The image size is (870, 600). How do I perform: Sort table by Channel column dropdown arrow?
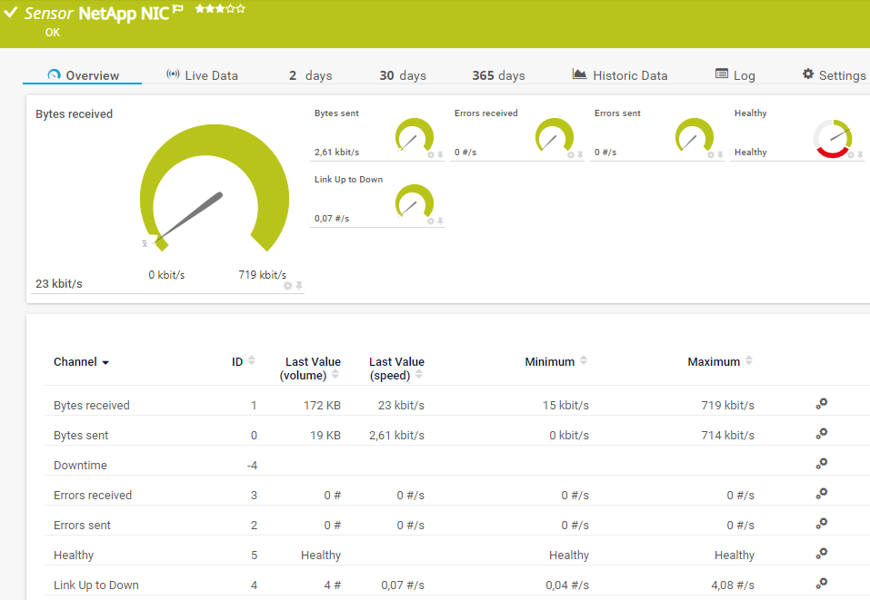pyautogui.click(x=105, y=362)
